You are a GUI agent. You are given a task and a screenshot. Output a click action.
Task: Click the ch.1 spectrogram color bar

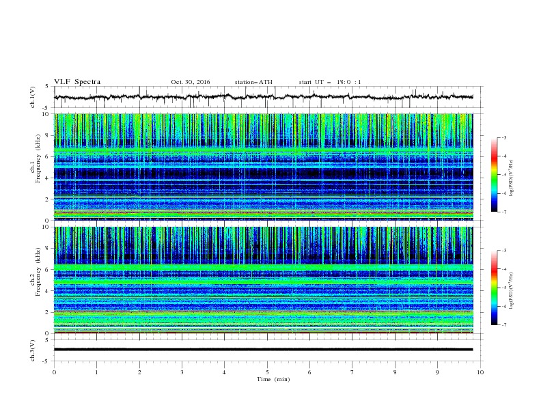494,175
